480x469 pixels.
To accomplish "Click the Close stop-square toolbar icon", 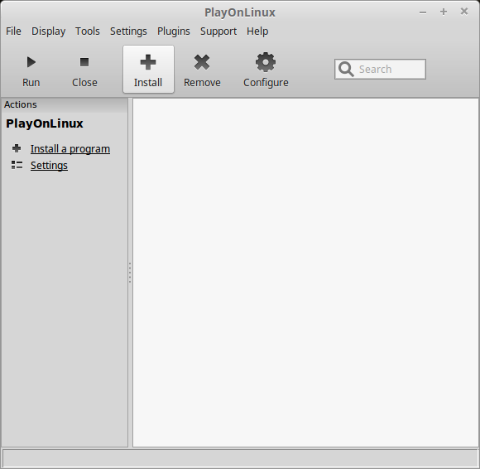I will (84, 62).
